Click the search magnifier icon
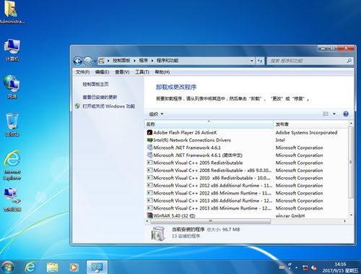 (x=349, y=61)
